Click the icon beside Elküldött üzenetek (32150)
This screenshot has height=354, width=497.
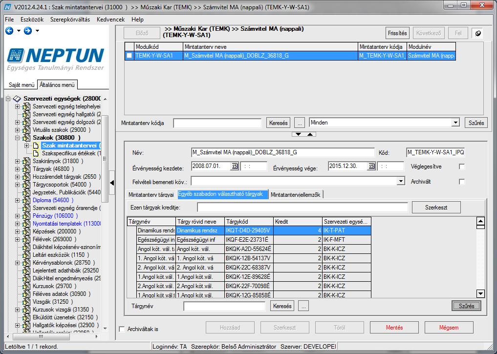click(26, 317)
